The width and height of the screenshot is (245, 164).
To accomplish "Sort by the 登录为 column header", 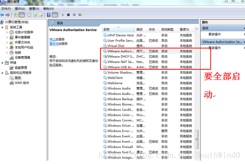I will 186,29.
